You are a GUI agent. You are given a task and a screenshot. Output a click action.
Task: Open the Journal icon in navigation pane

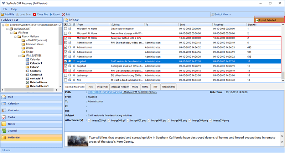[x=4, y=131]
